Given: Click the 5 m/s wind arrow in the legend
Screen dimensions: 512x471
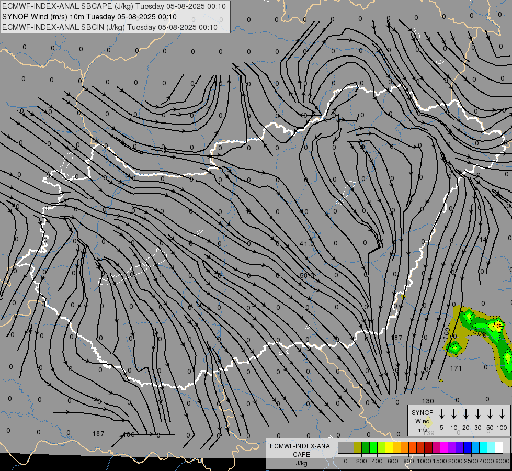Looking at the screenshot, I should 441,414.
